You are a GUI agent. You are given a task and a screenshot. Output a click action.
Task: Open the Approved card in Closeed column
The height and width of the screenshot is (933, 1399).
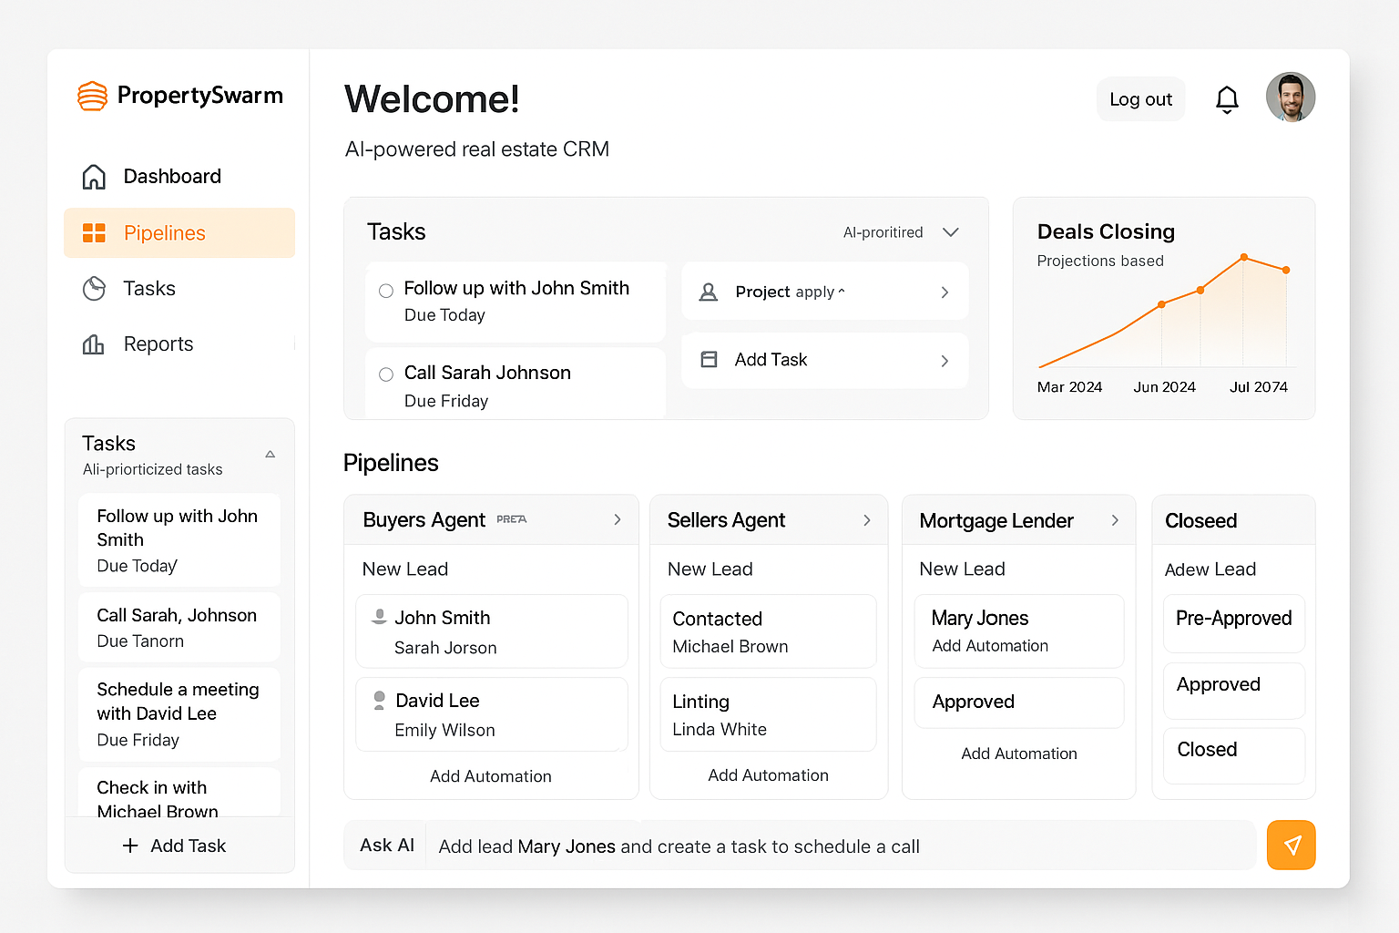(x=1234, y=691)
